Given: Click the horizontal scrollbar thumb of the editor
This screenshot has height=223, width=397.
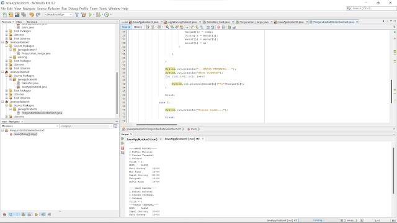Looking at the screenshot, I should tap(157, 125).
